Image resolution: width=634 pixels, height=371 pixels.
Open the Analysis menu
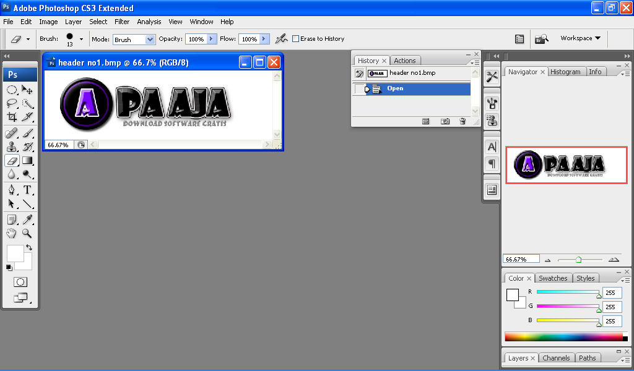click(x=149, y=22)
